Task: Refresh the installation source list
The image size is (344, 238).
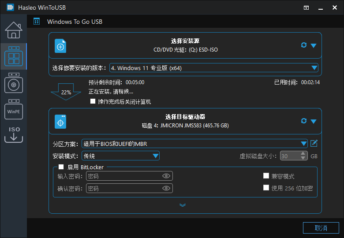Action: 304,45
